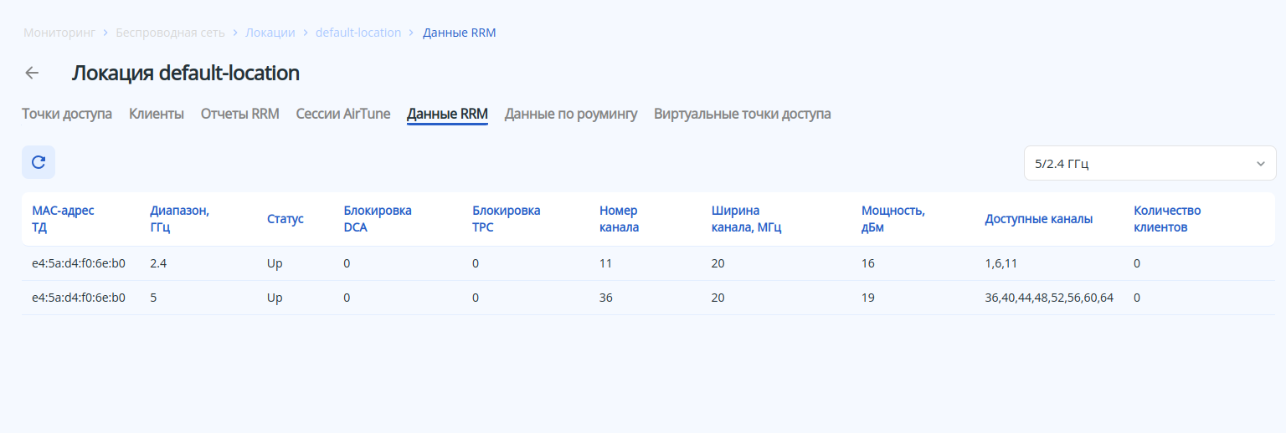
Task: Go to Отчеты RRM tab
Action: coord(240,114)
